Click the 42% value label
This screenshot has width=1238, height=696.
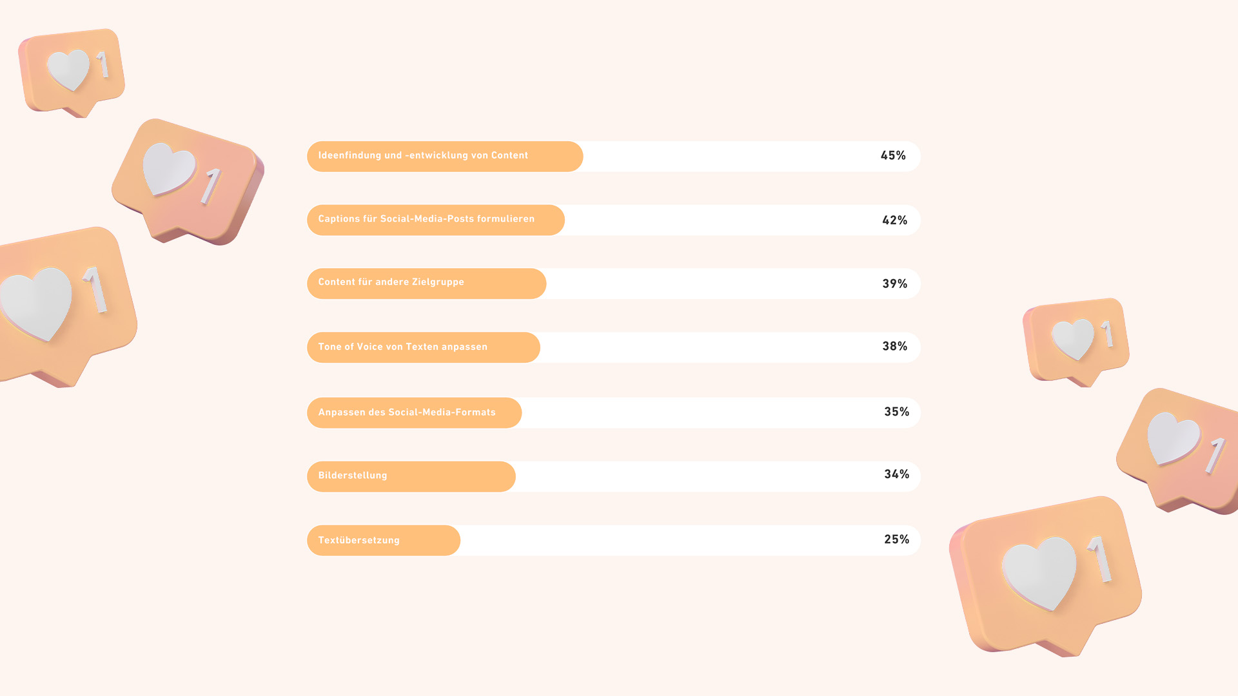click(x=894, y=220)
